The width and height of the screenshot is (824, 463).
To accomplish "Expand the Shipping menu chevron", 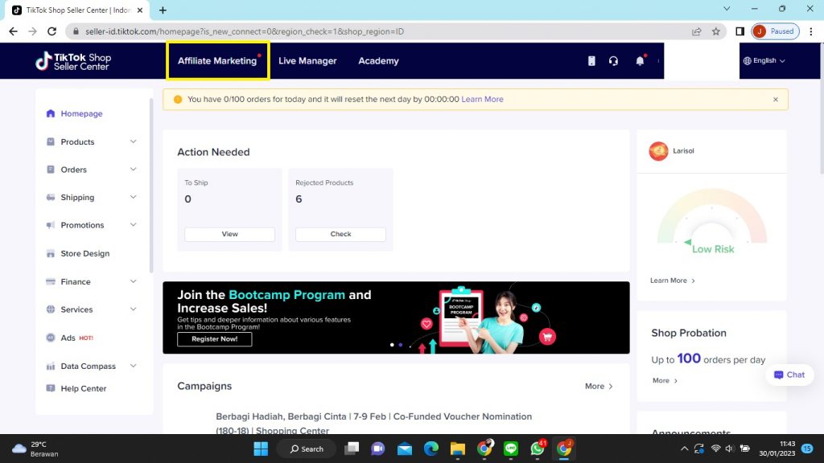I will [134, 198].
